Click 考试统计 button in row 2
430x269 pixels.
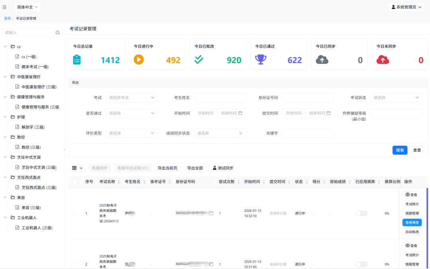[412, 255]
